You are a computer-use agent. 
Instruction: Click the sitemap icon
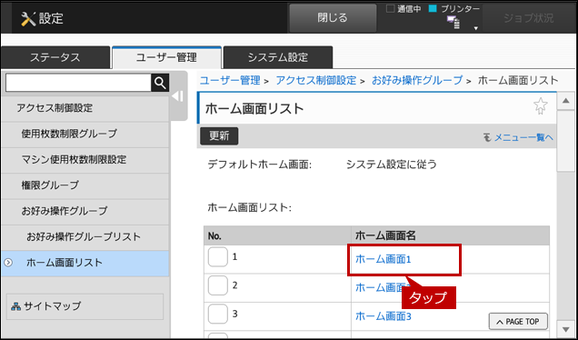[15, 306]
